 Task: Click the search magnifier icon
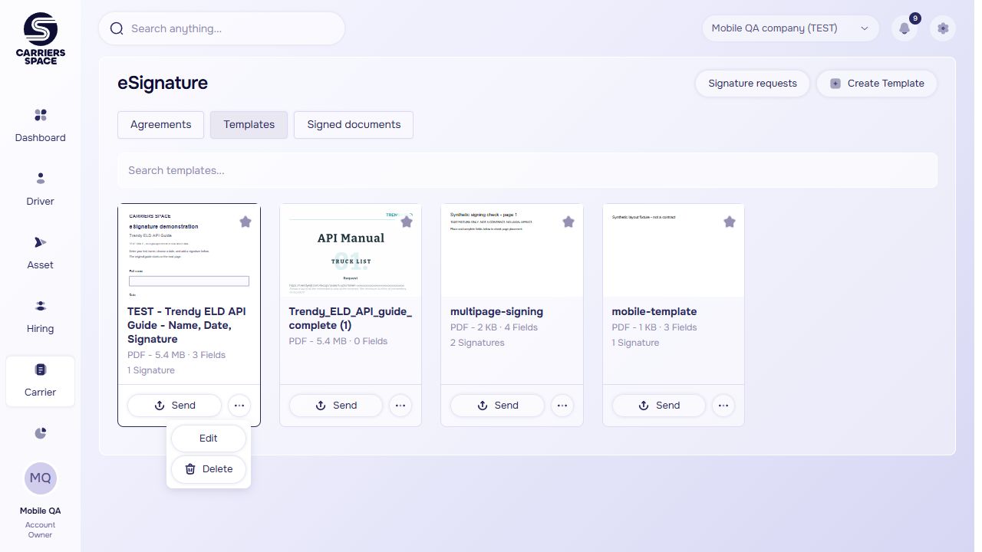pos(117,28)
